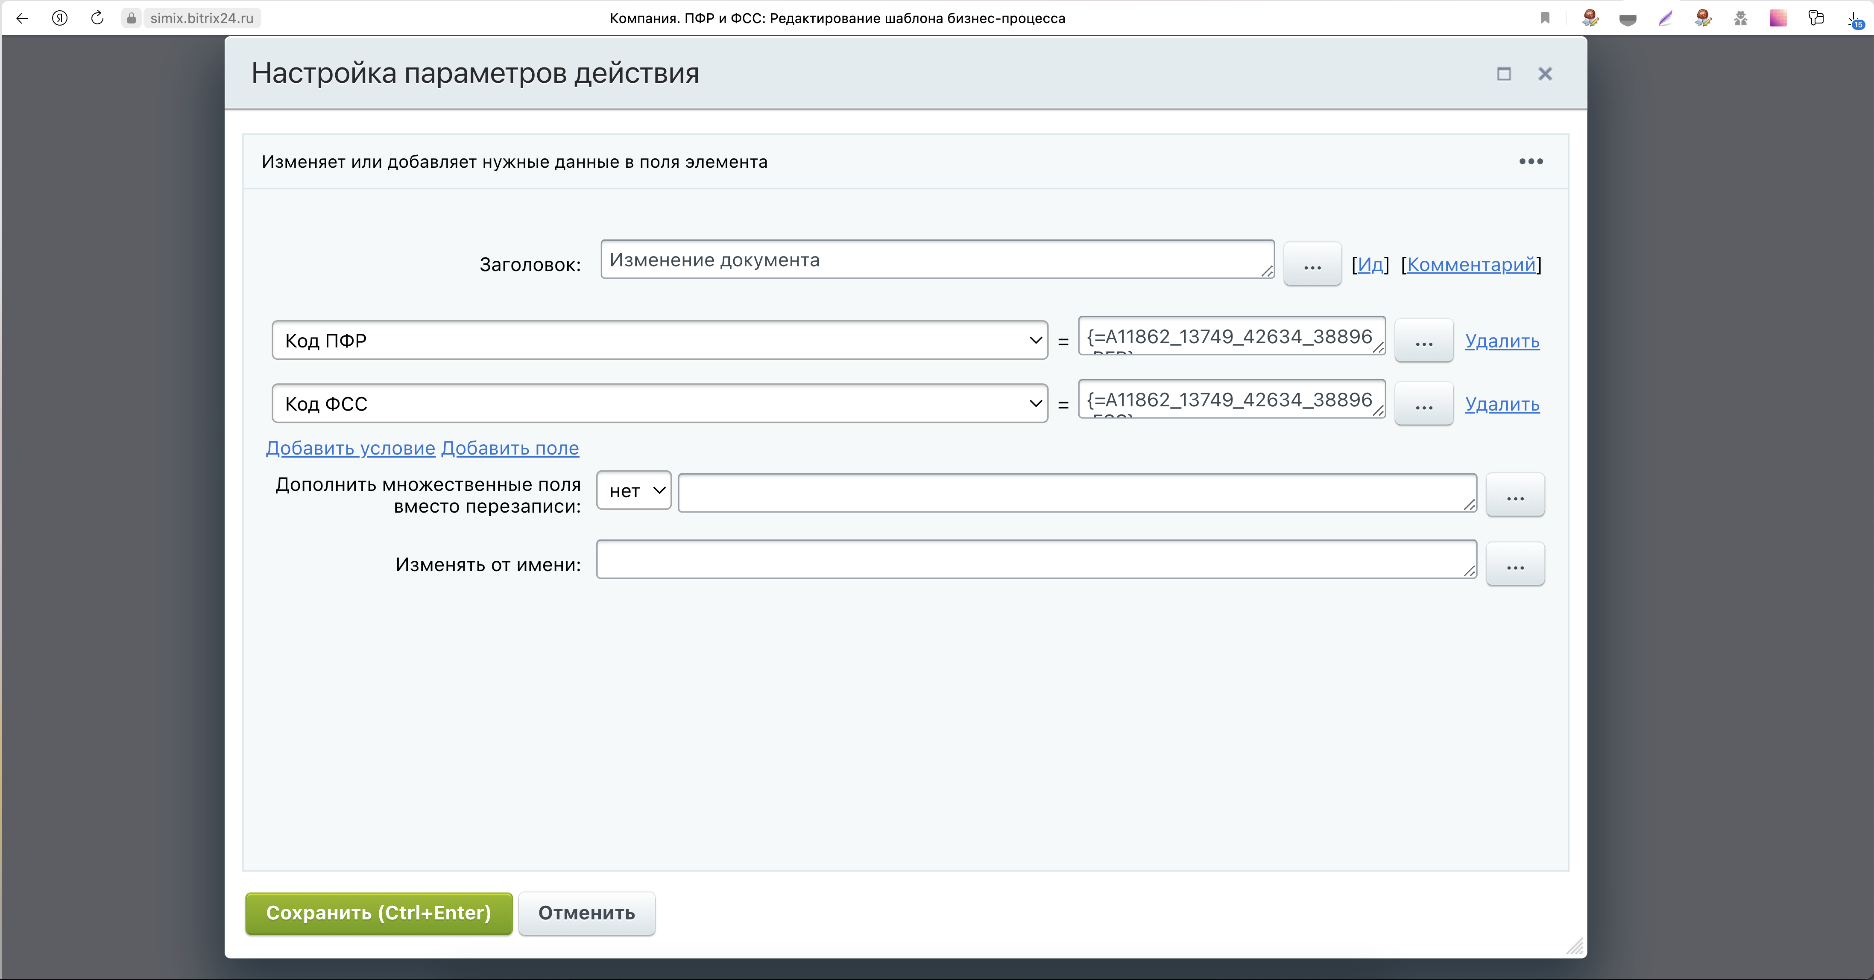Viewport: 1874px width, 980px height.
Task: Click Удалить link for Код ПФР row
Action: click(1502, 341)
